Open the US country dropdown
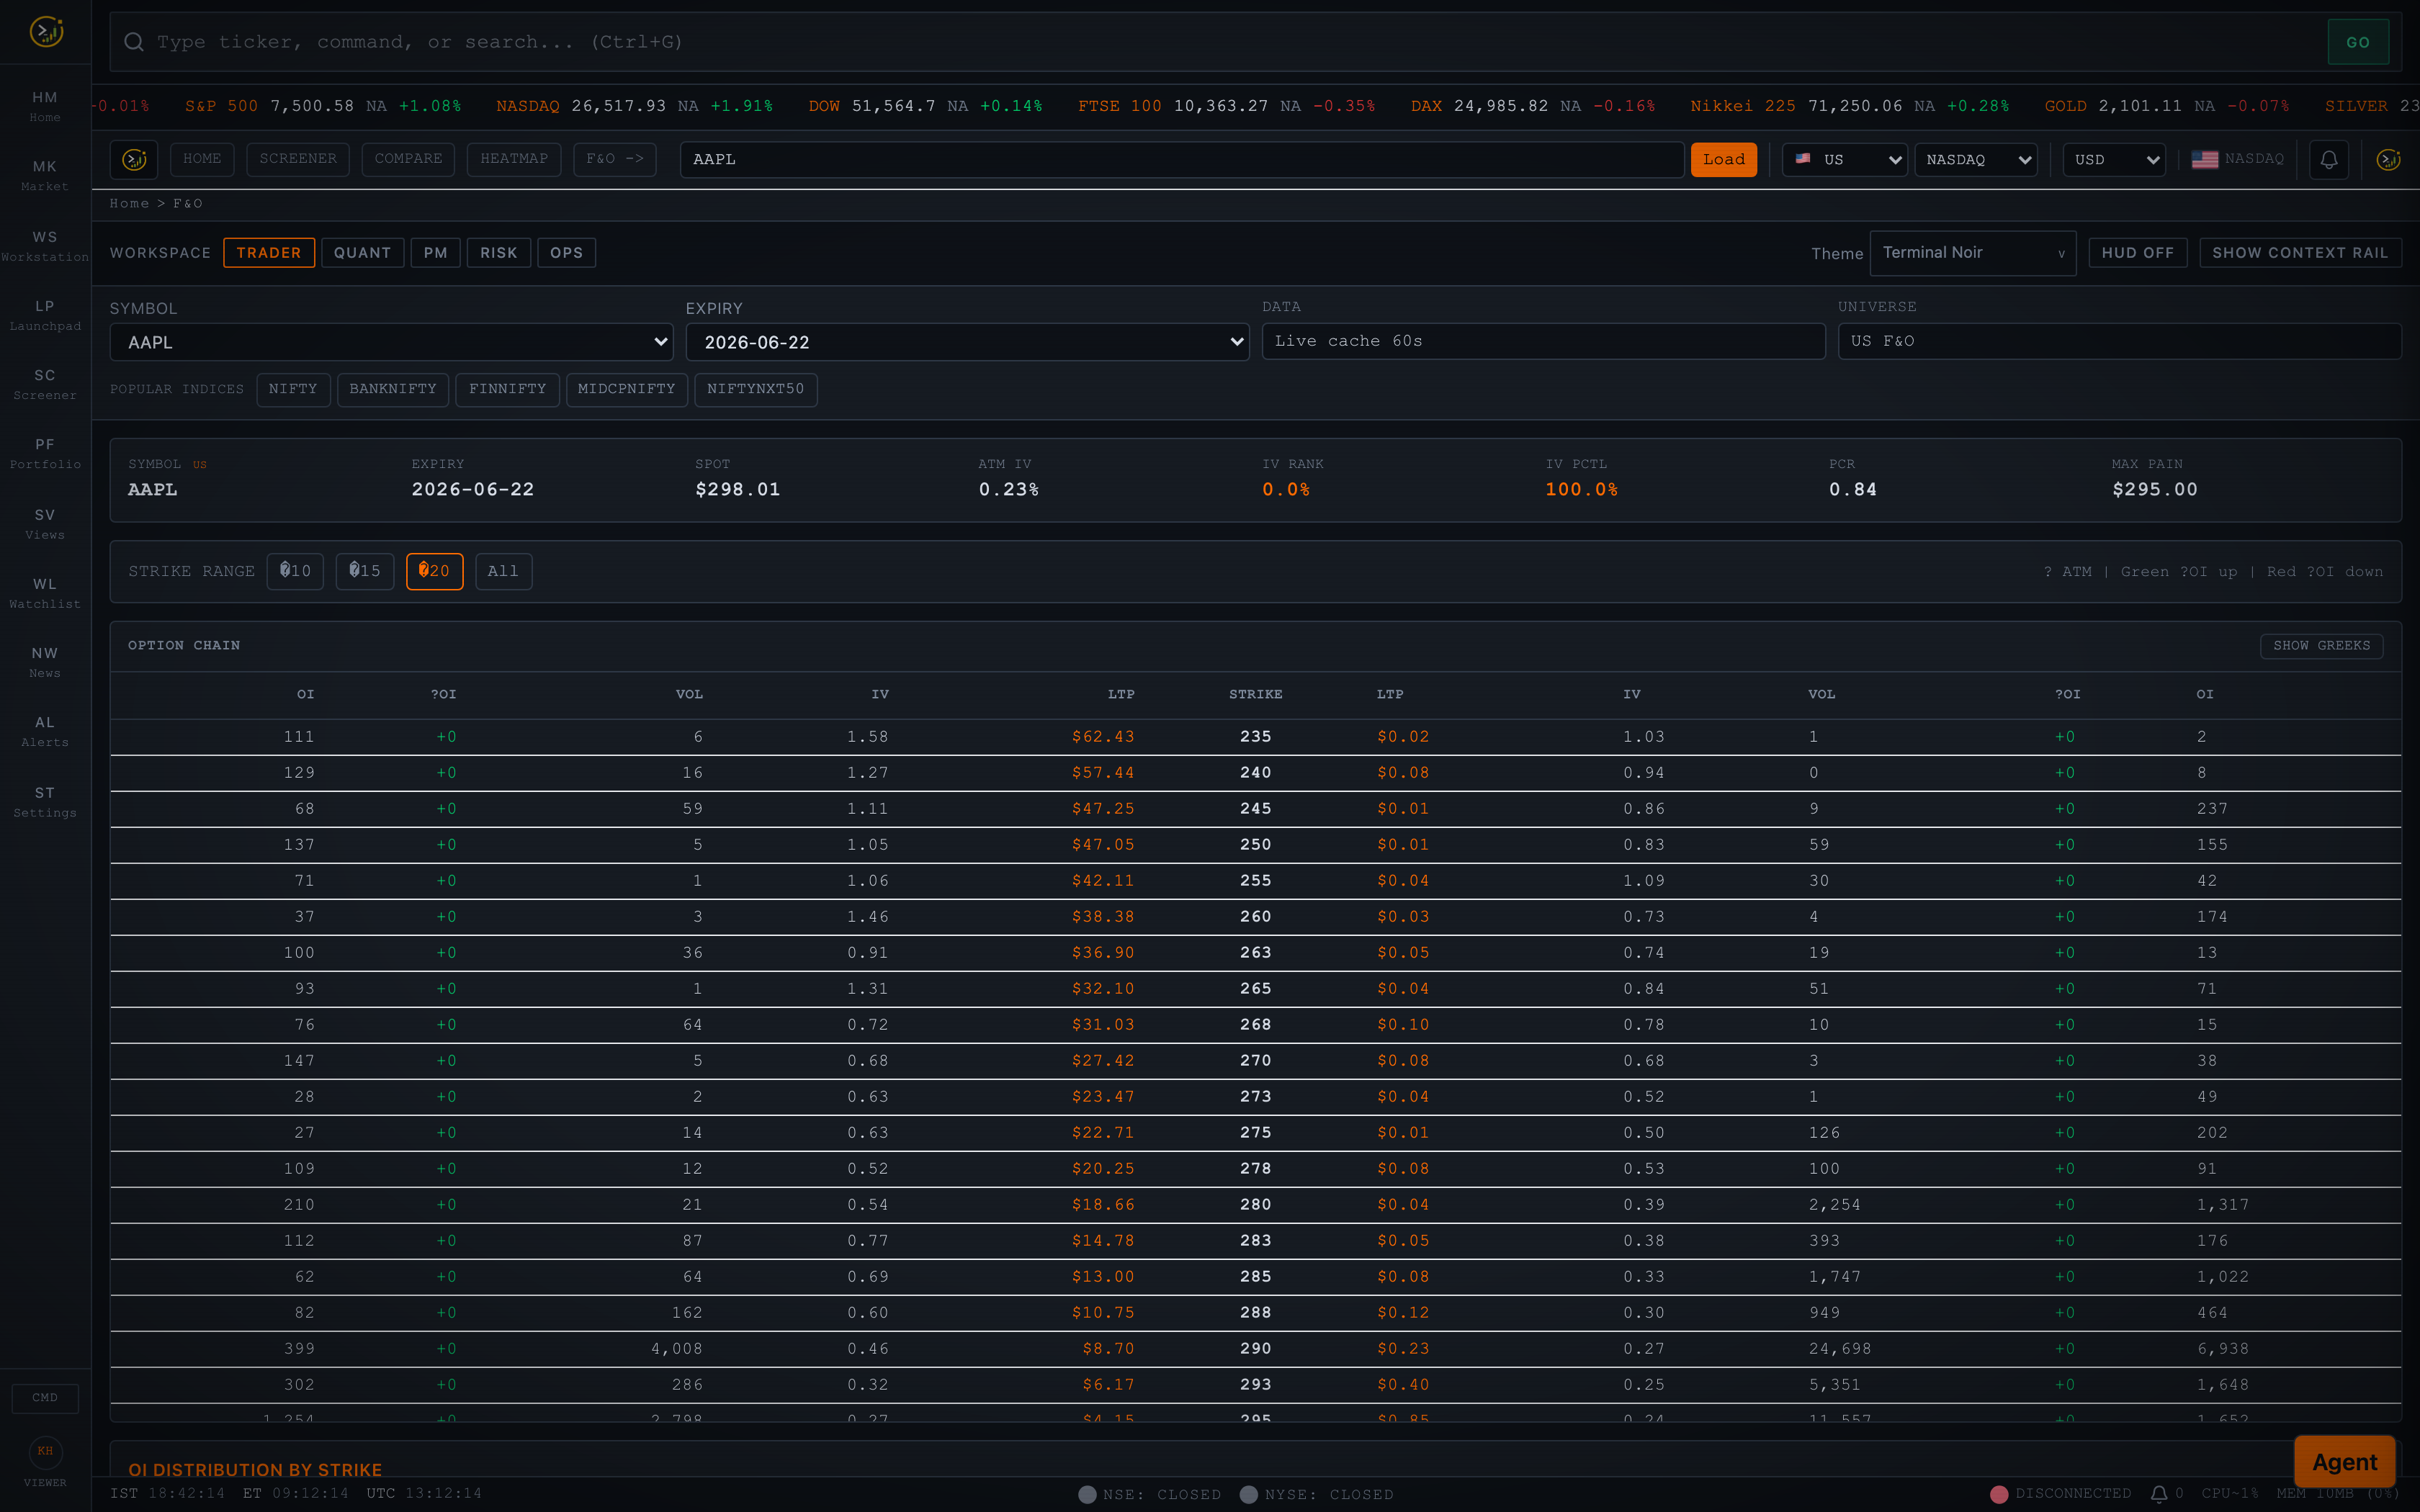2420x1512 pixels. click(x=1845, y=160)
